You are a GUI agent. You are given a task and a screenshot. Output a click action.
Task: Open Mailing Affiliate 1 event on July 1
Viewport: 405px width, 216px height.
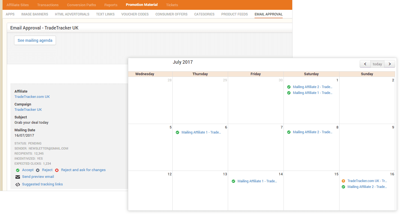312,93
